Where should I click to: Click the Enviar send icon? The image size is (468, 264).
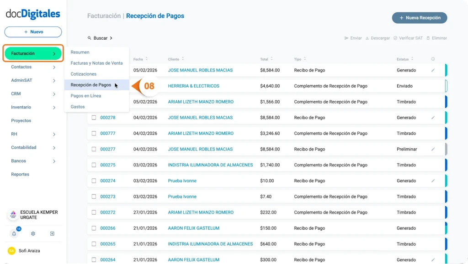[346, 38]
